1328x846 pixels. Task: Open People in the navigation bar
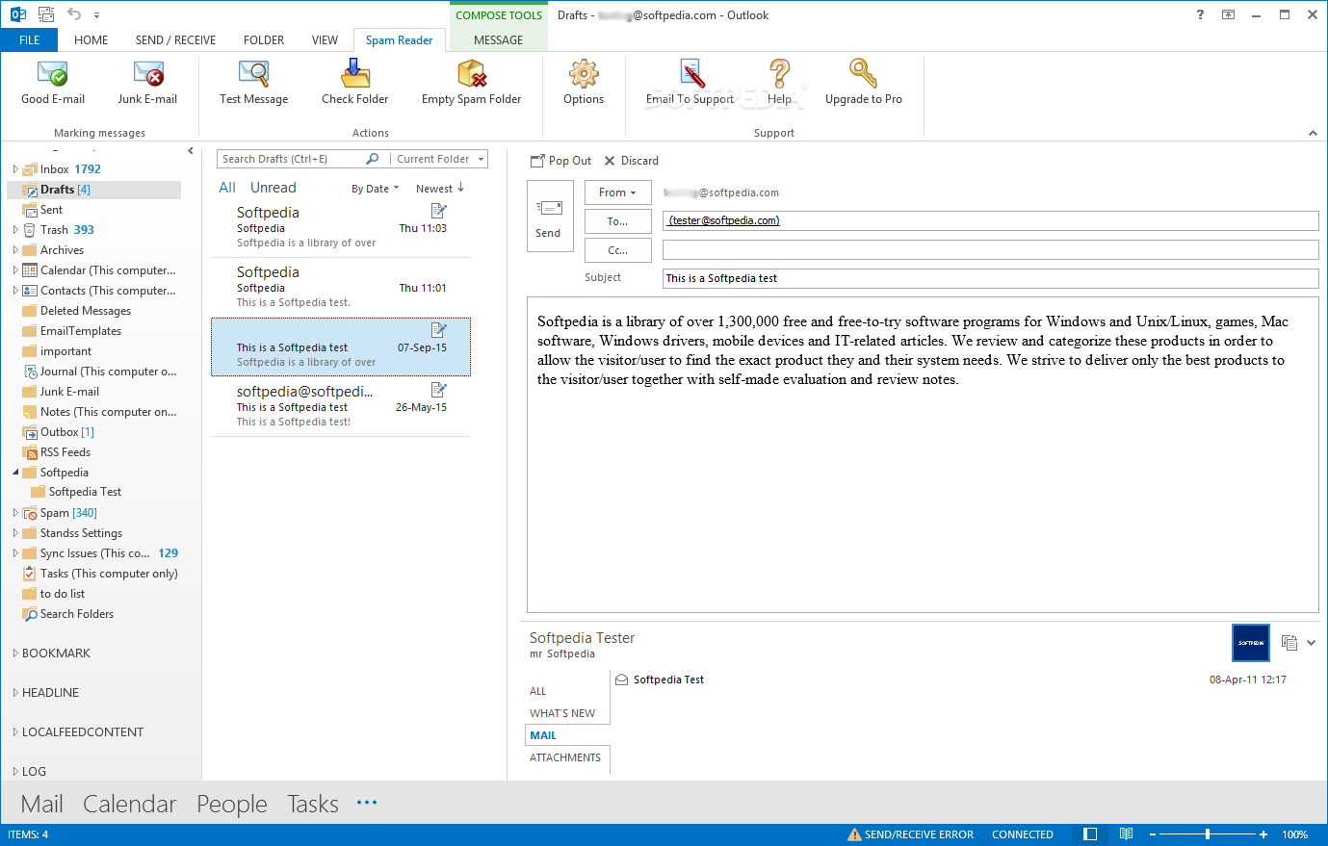pyautogui.click(x=232, y=804)
